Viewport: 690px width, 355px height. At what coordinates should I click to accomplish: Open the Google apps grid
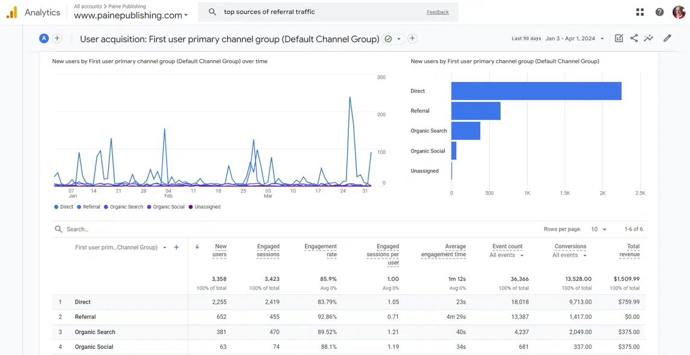pyautogui.click(x=639, y=11)
